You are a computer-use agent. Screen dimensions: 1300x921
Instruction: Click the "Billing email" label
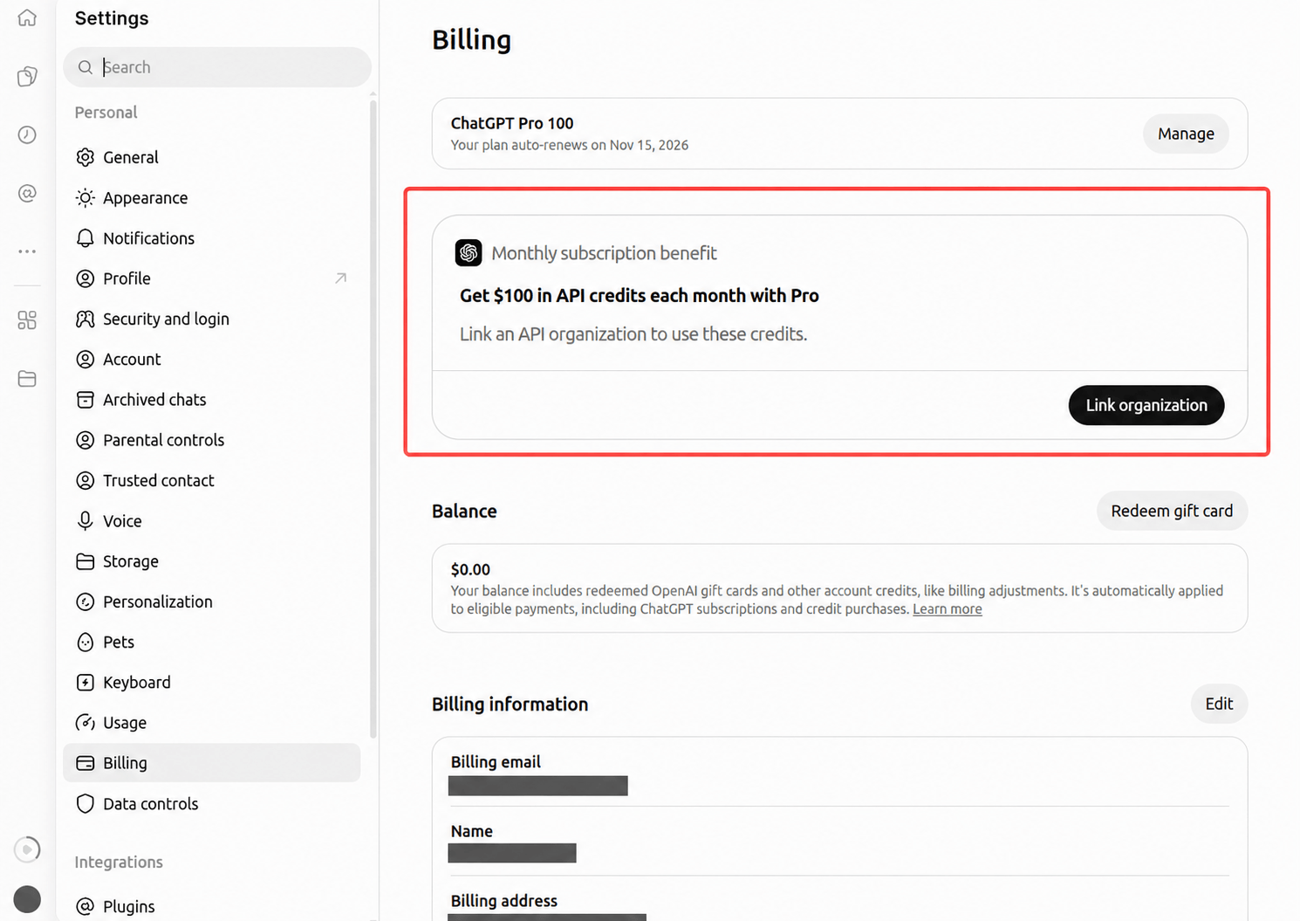(496, 762)
